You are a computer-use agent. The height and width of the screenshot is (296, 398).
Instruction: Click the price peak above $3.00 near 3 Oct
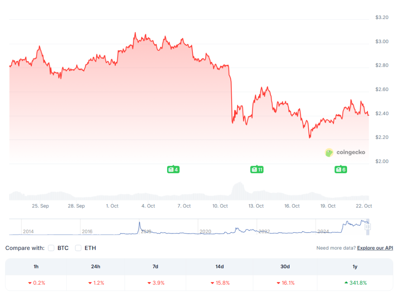click(135, 33)
